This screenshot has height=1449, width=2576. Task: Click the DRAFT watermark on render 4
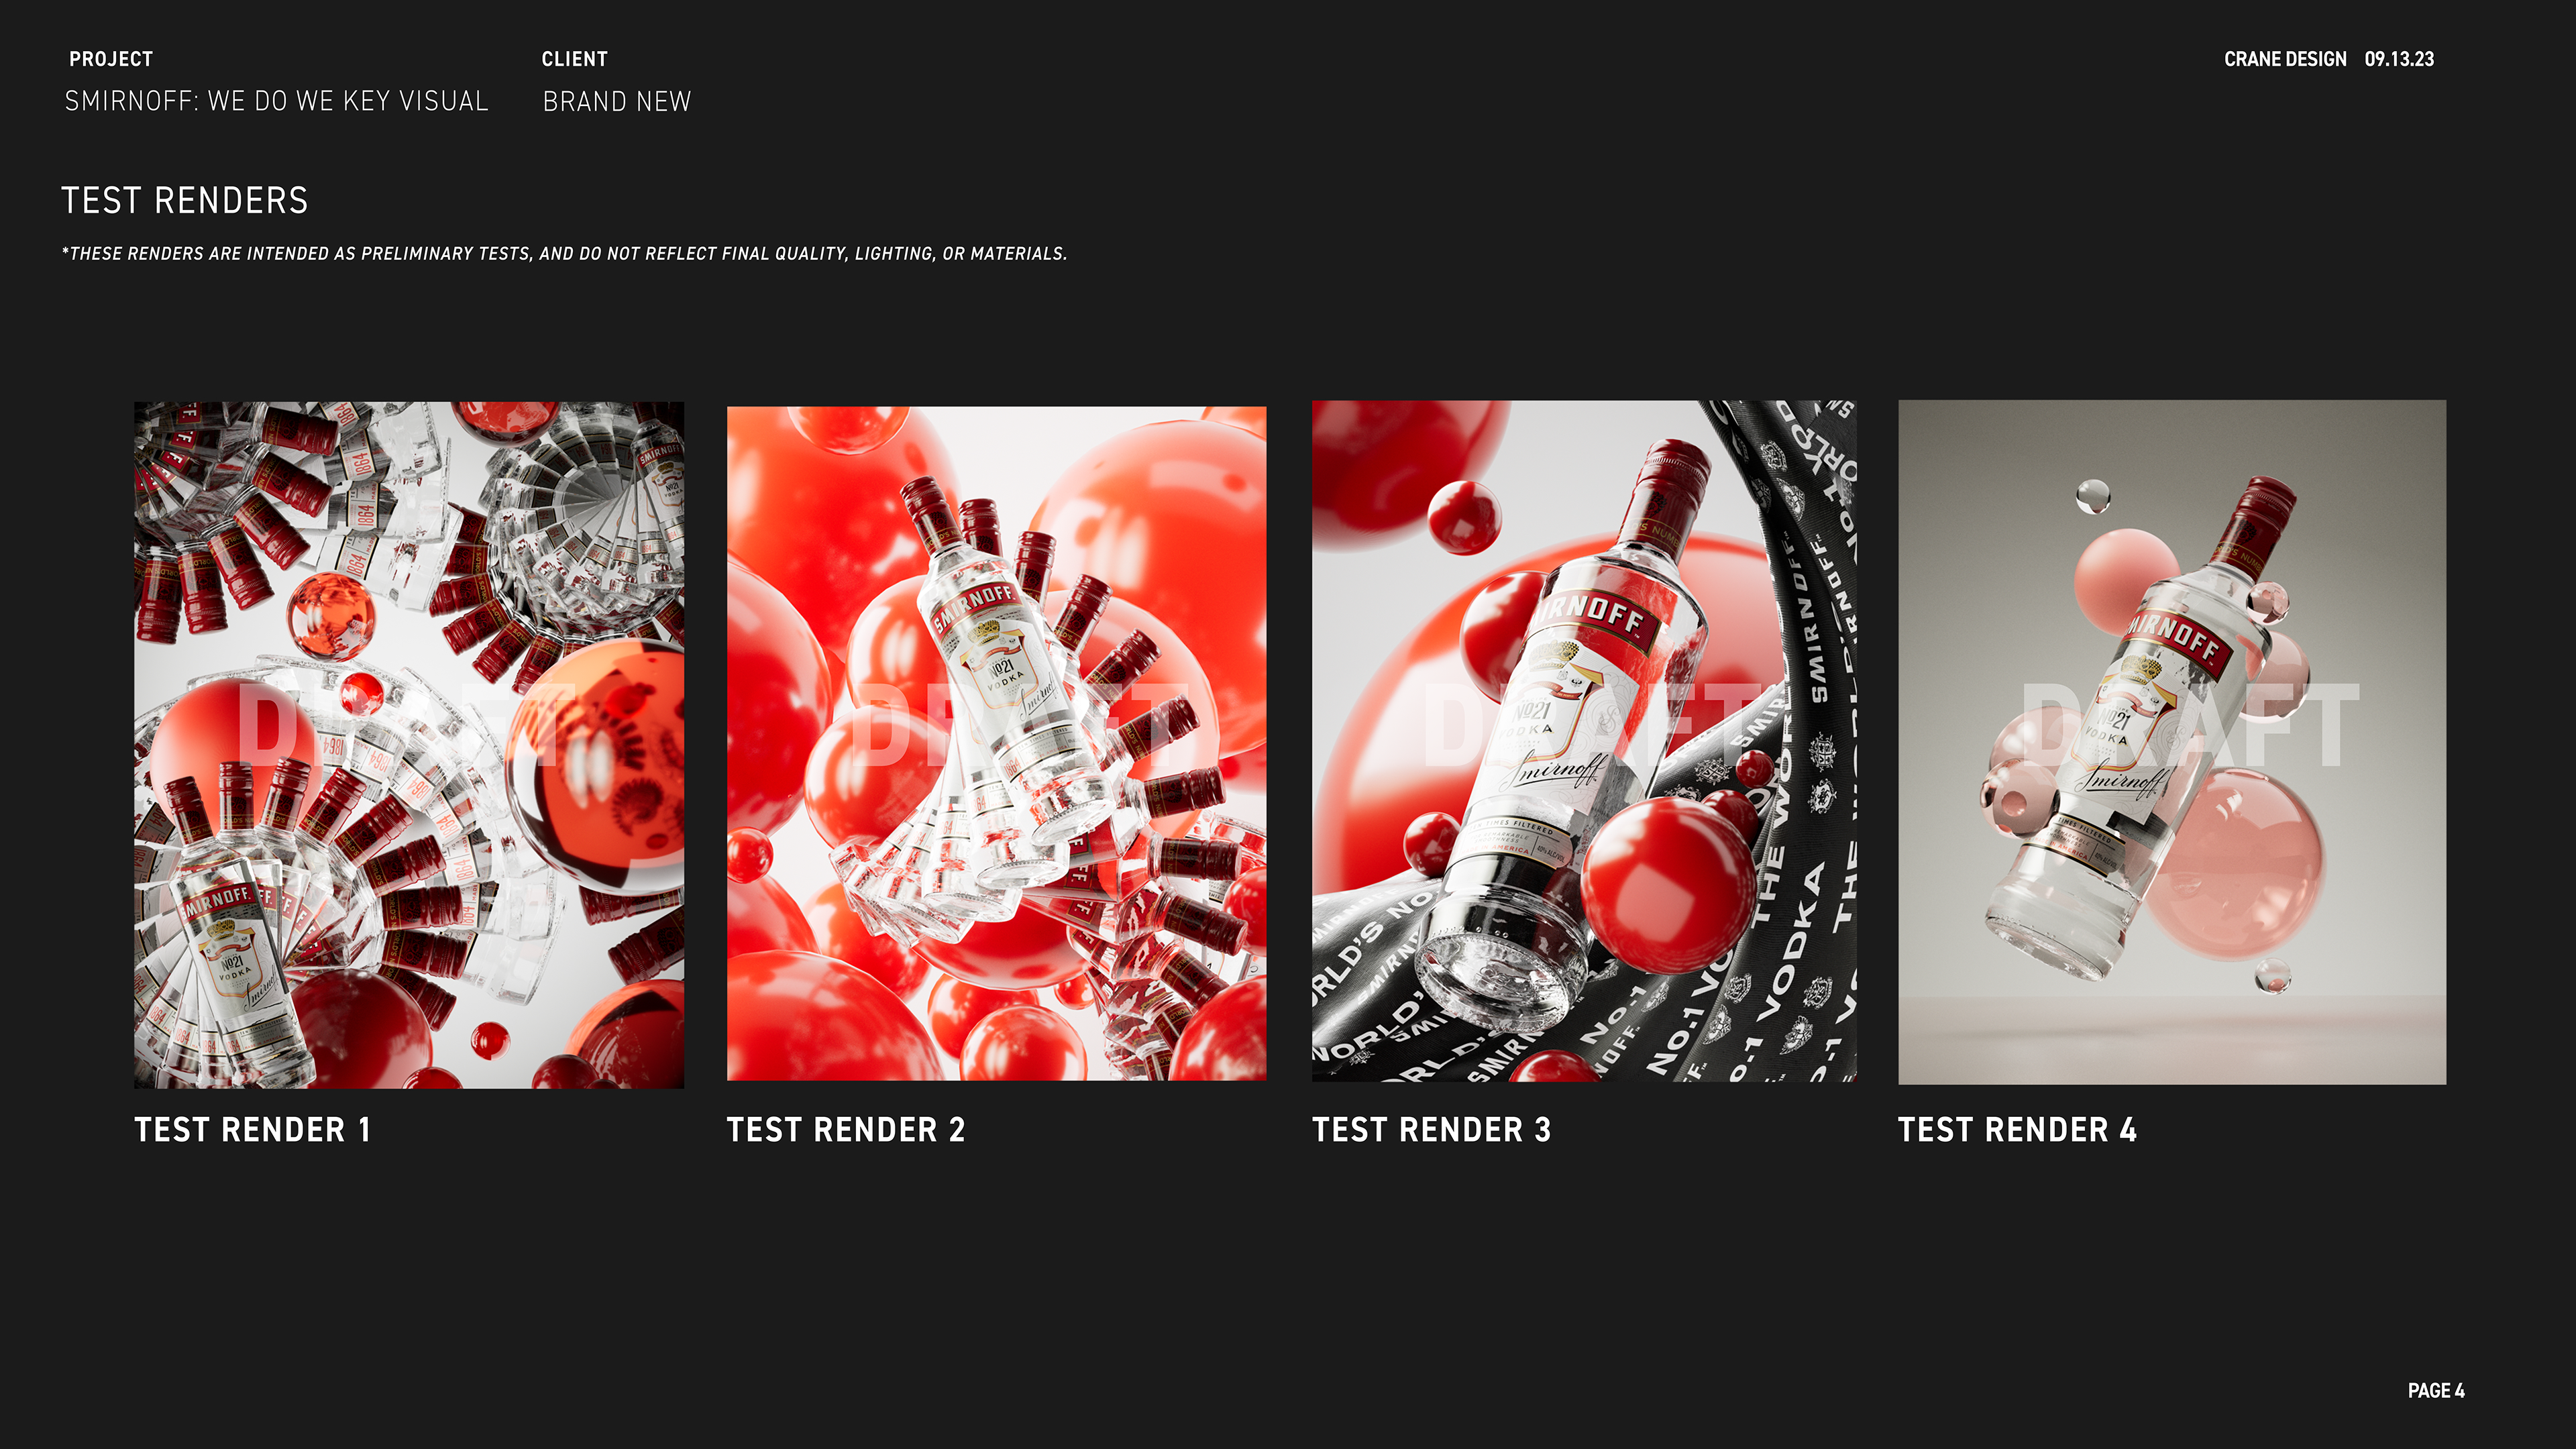(x=2190, y=725)
